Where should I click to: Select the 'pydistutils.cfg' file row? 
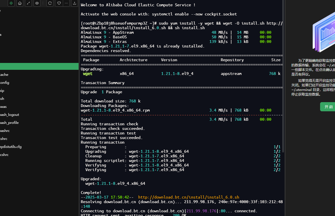click(39, 147)
